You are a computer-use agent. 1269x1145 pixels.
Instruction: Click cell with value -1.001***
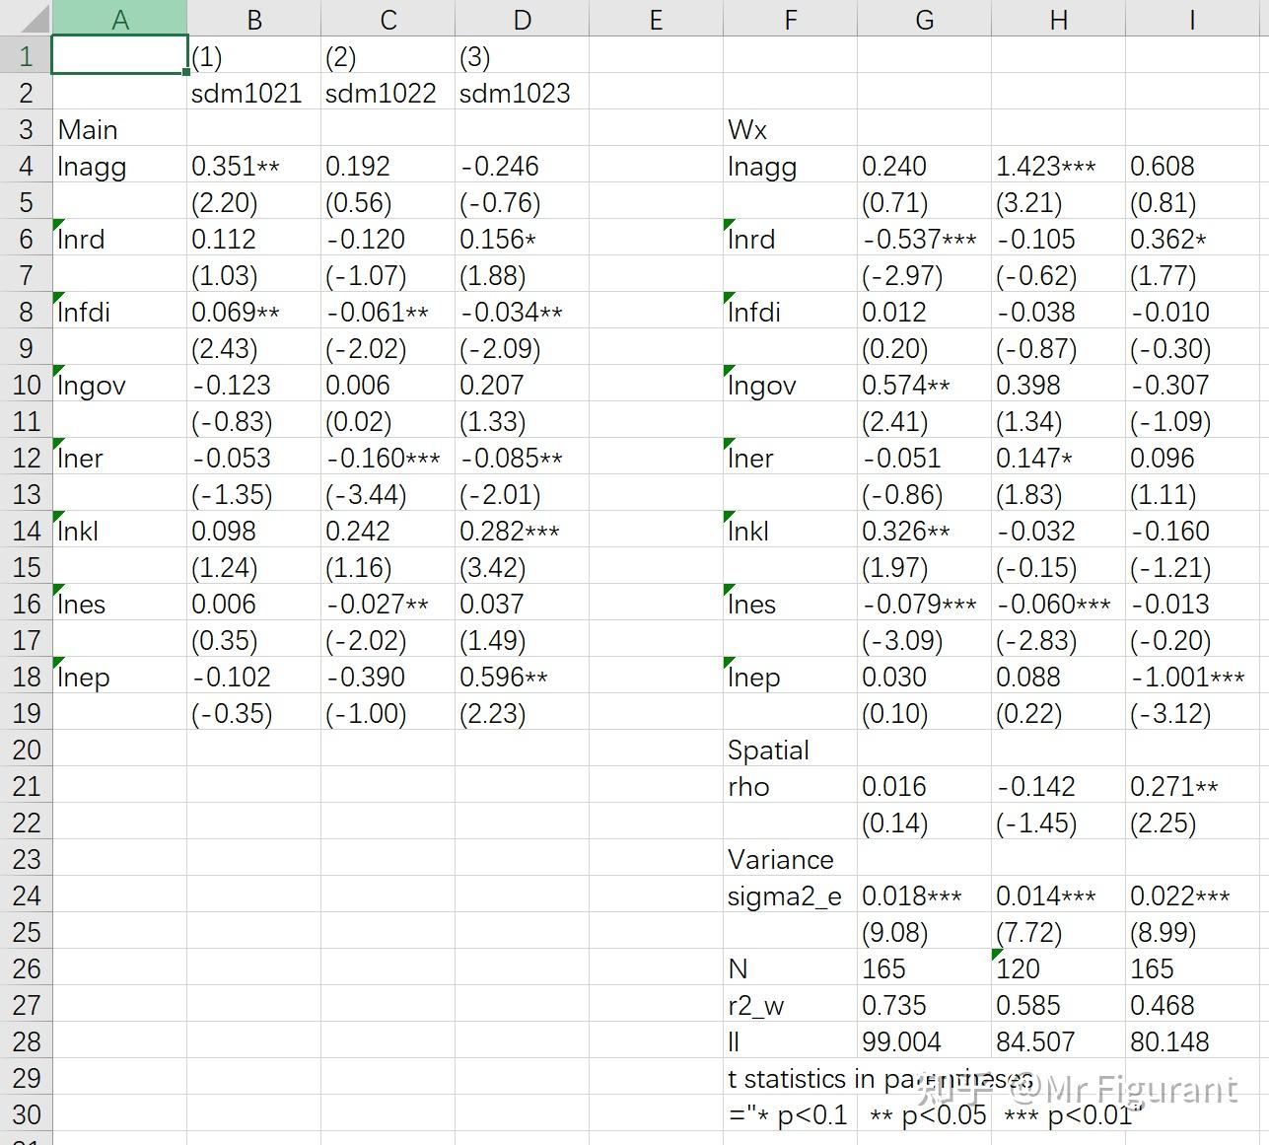(1192, 676)
